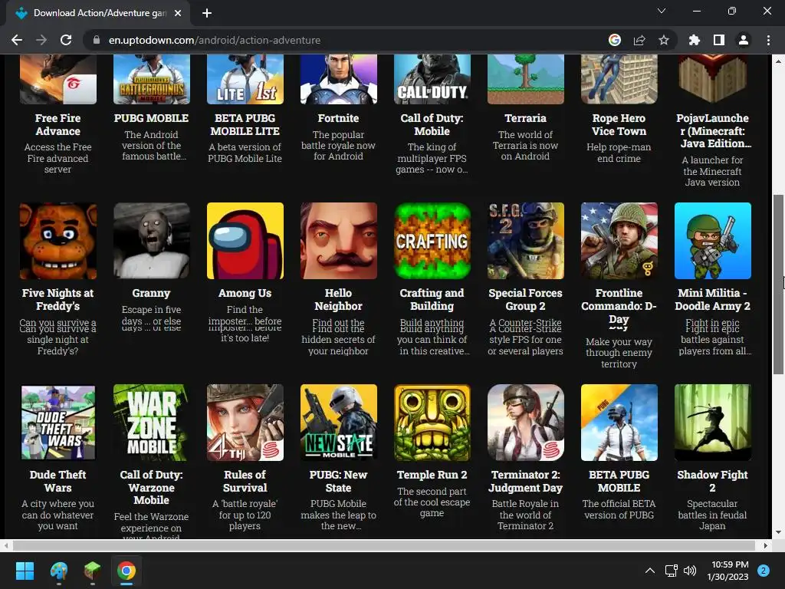Click the Granny title link

pos(151,293)
